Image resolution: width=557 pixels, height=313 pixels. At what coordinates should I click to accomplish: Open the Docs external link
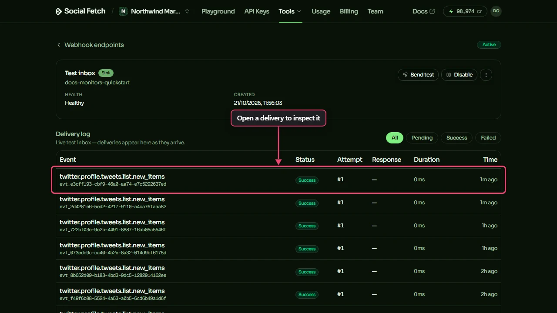(423, 11)
